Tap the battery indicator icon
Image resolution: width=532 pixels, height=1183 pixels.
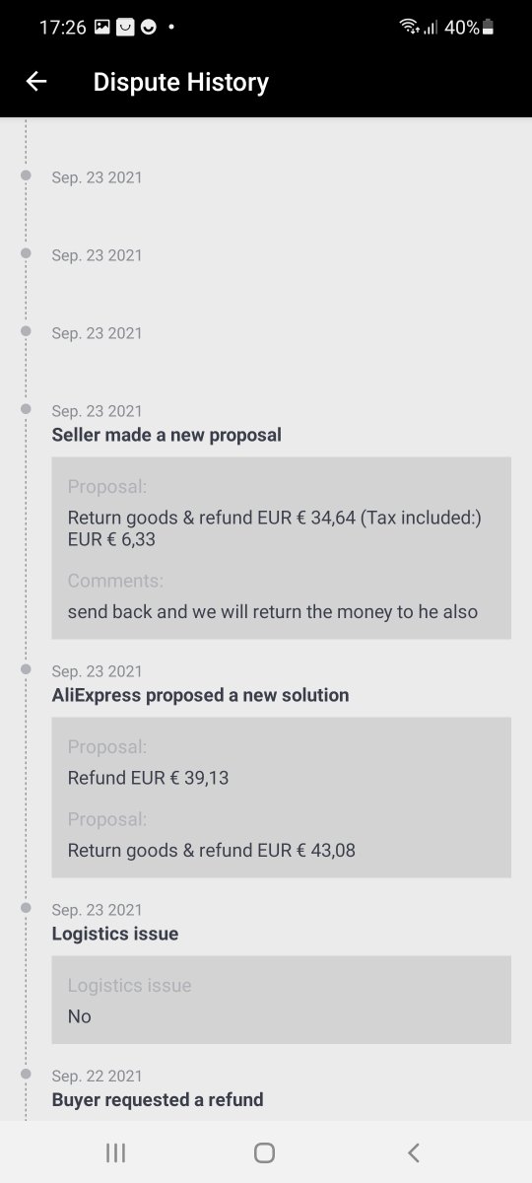(488, 28)
